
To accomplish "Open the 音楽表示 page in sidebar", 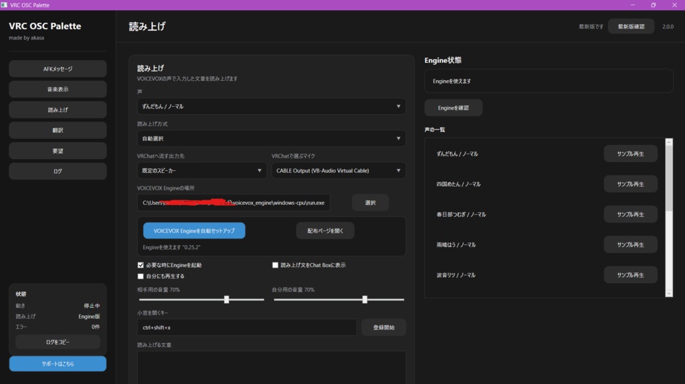I will (x=58, y=89).
